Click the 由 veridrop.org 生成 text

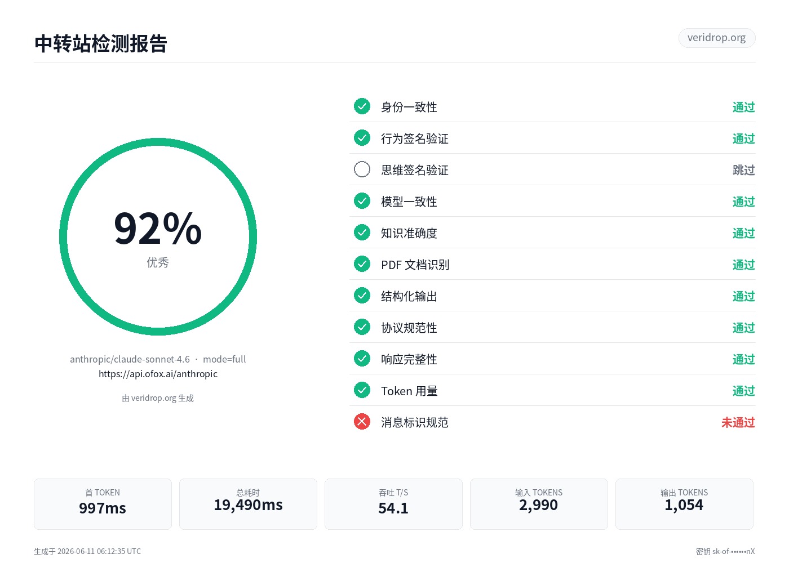tap(158, 398)
